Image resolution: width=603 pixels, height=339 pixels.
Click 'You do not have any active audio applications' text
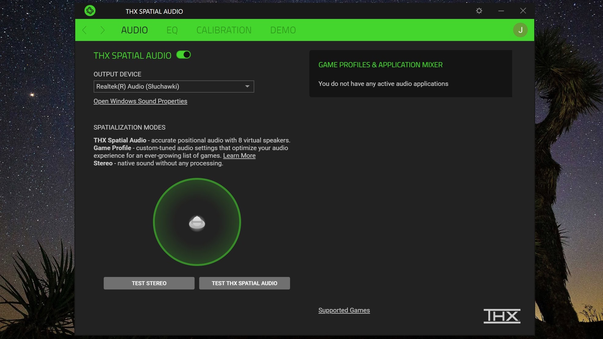click(x=383, y=84)
